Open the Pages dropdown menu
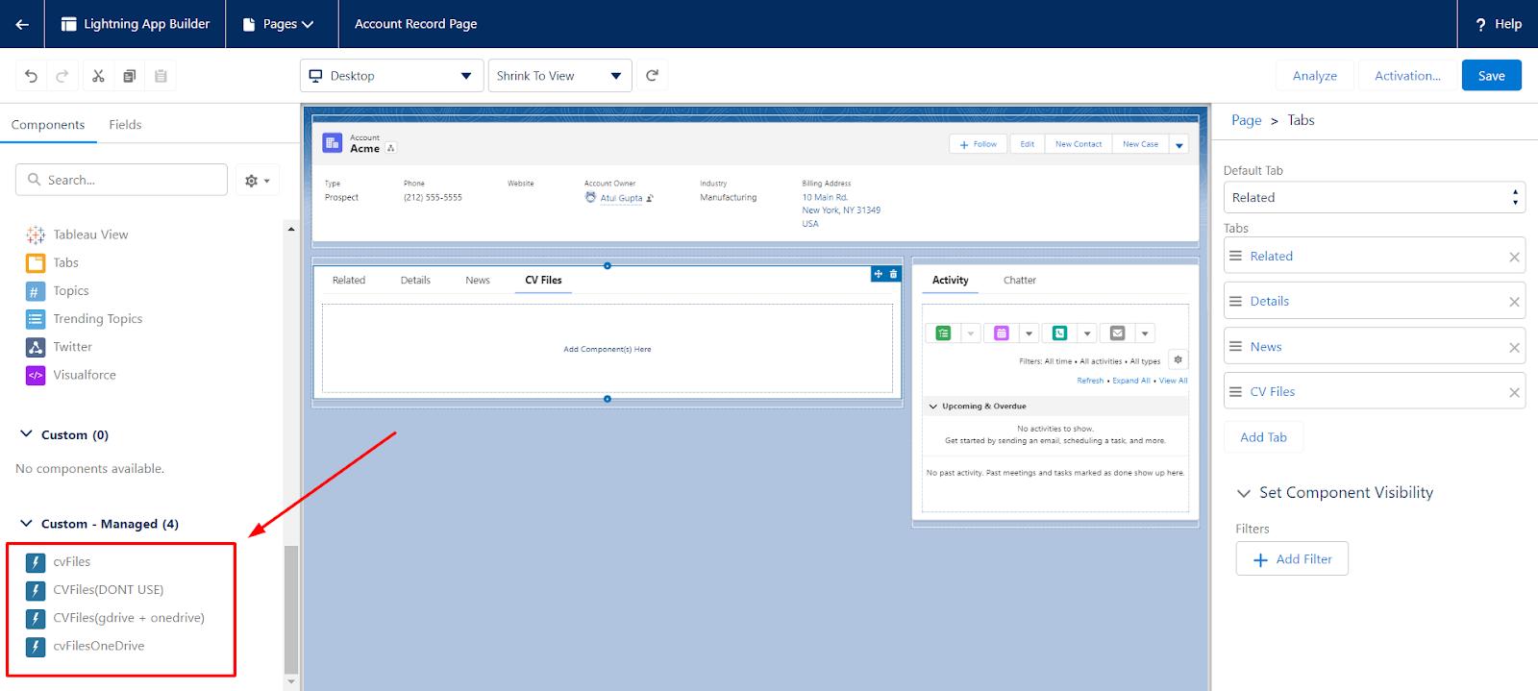The width and height of the screenshot is (1538, 691). tap(279, 24)
